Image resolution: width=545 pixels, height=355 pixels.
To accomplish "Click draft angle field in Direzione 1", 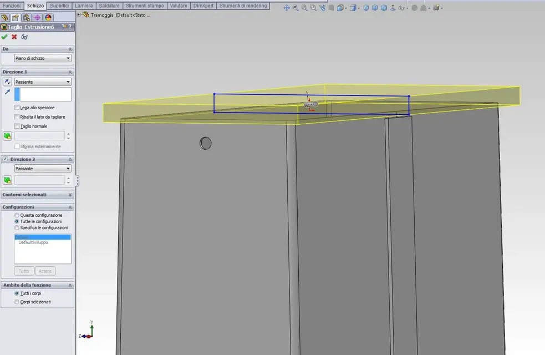I will pos(39,136).
